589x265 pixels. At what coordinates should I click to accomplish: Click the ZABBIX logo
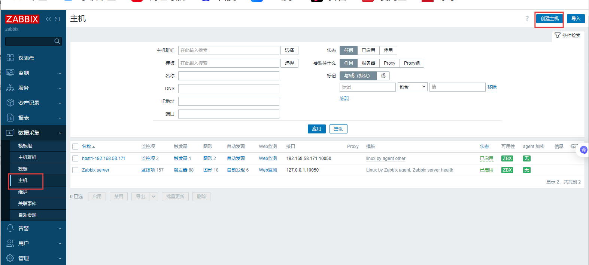(x=22, y=19)
